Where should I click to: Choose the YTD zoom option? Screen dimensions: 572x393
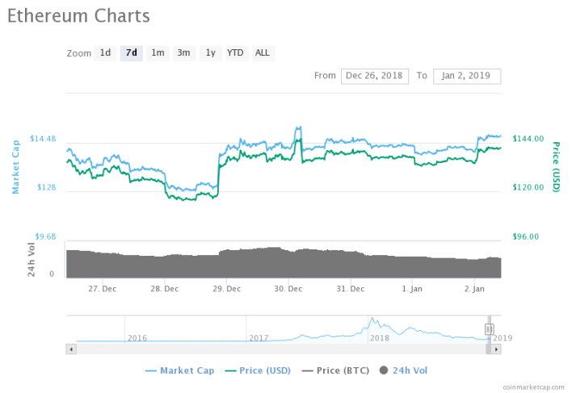(x=235, y=53)
